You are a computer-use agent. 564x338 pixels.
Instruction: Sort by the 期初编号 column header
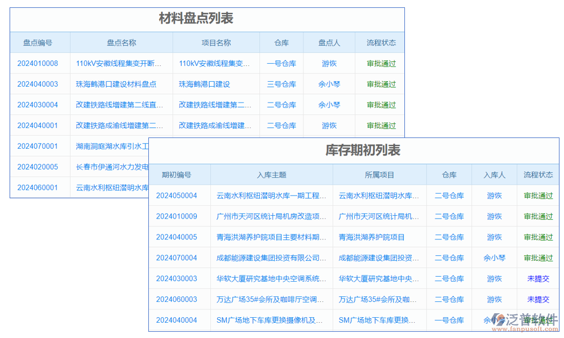tap(179, 175)
